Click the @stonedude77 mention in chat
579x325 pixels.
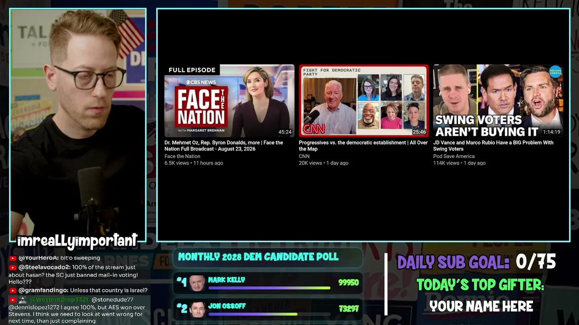point(112,300)
